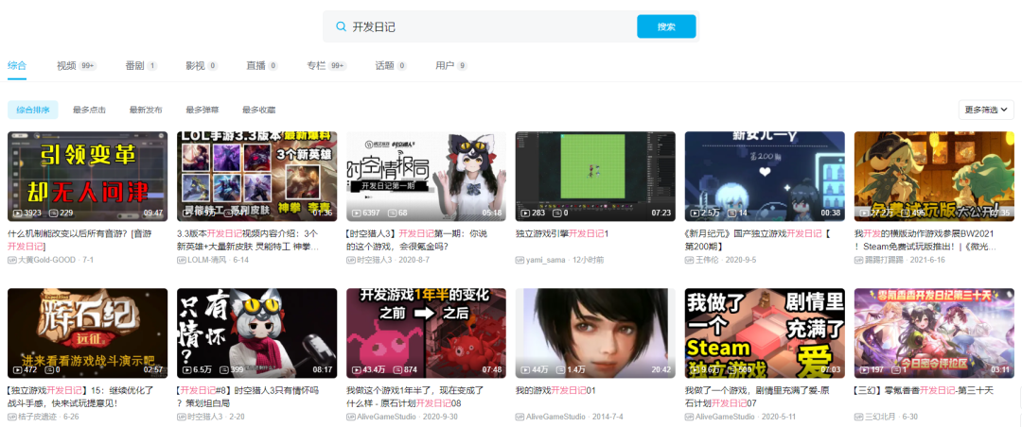Sort results by 最多弹幕
1022x427 pixels.
click(x=203, y=110)
